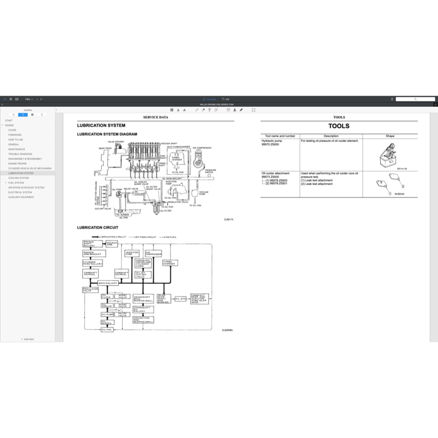Add a note comment with the note tool
Screen dimensions: 438x438
click(x=228, y=110)
